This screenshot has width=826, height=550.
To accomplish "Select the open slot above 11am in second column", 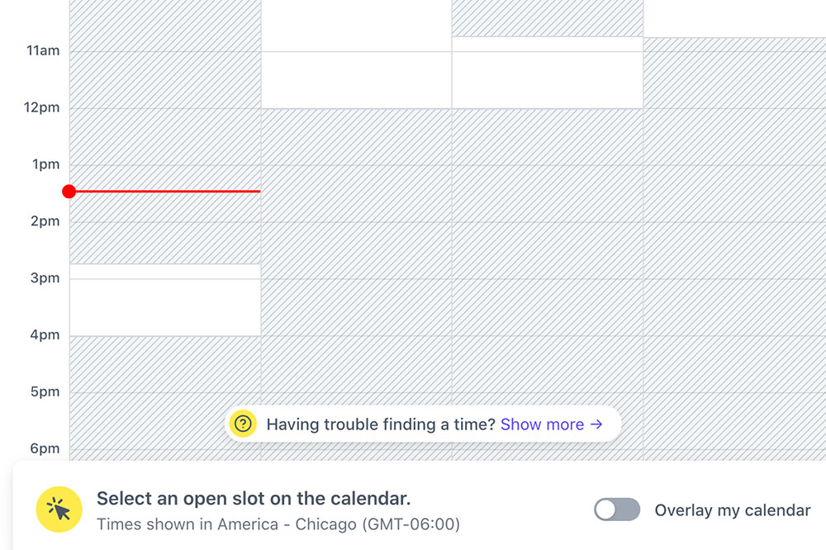I will click(356, 25).
